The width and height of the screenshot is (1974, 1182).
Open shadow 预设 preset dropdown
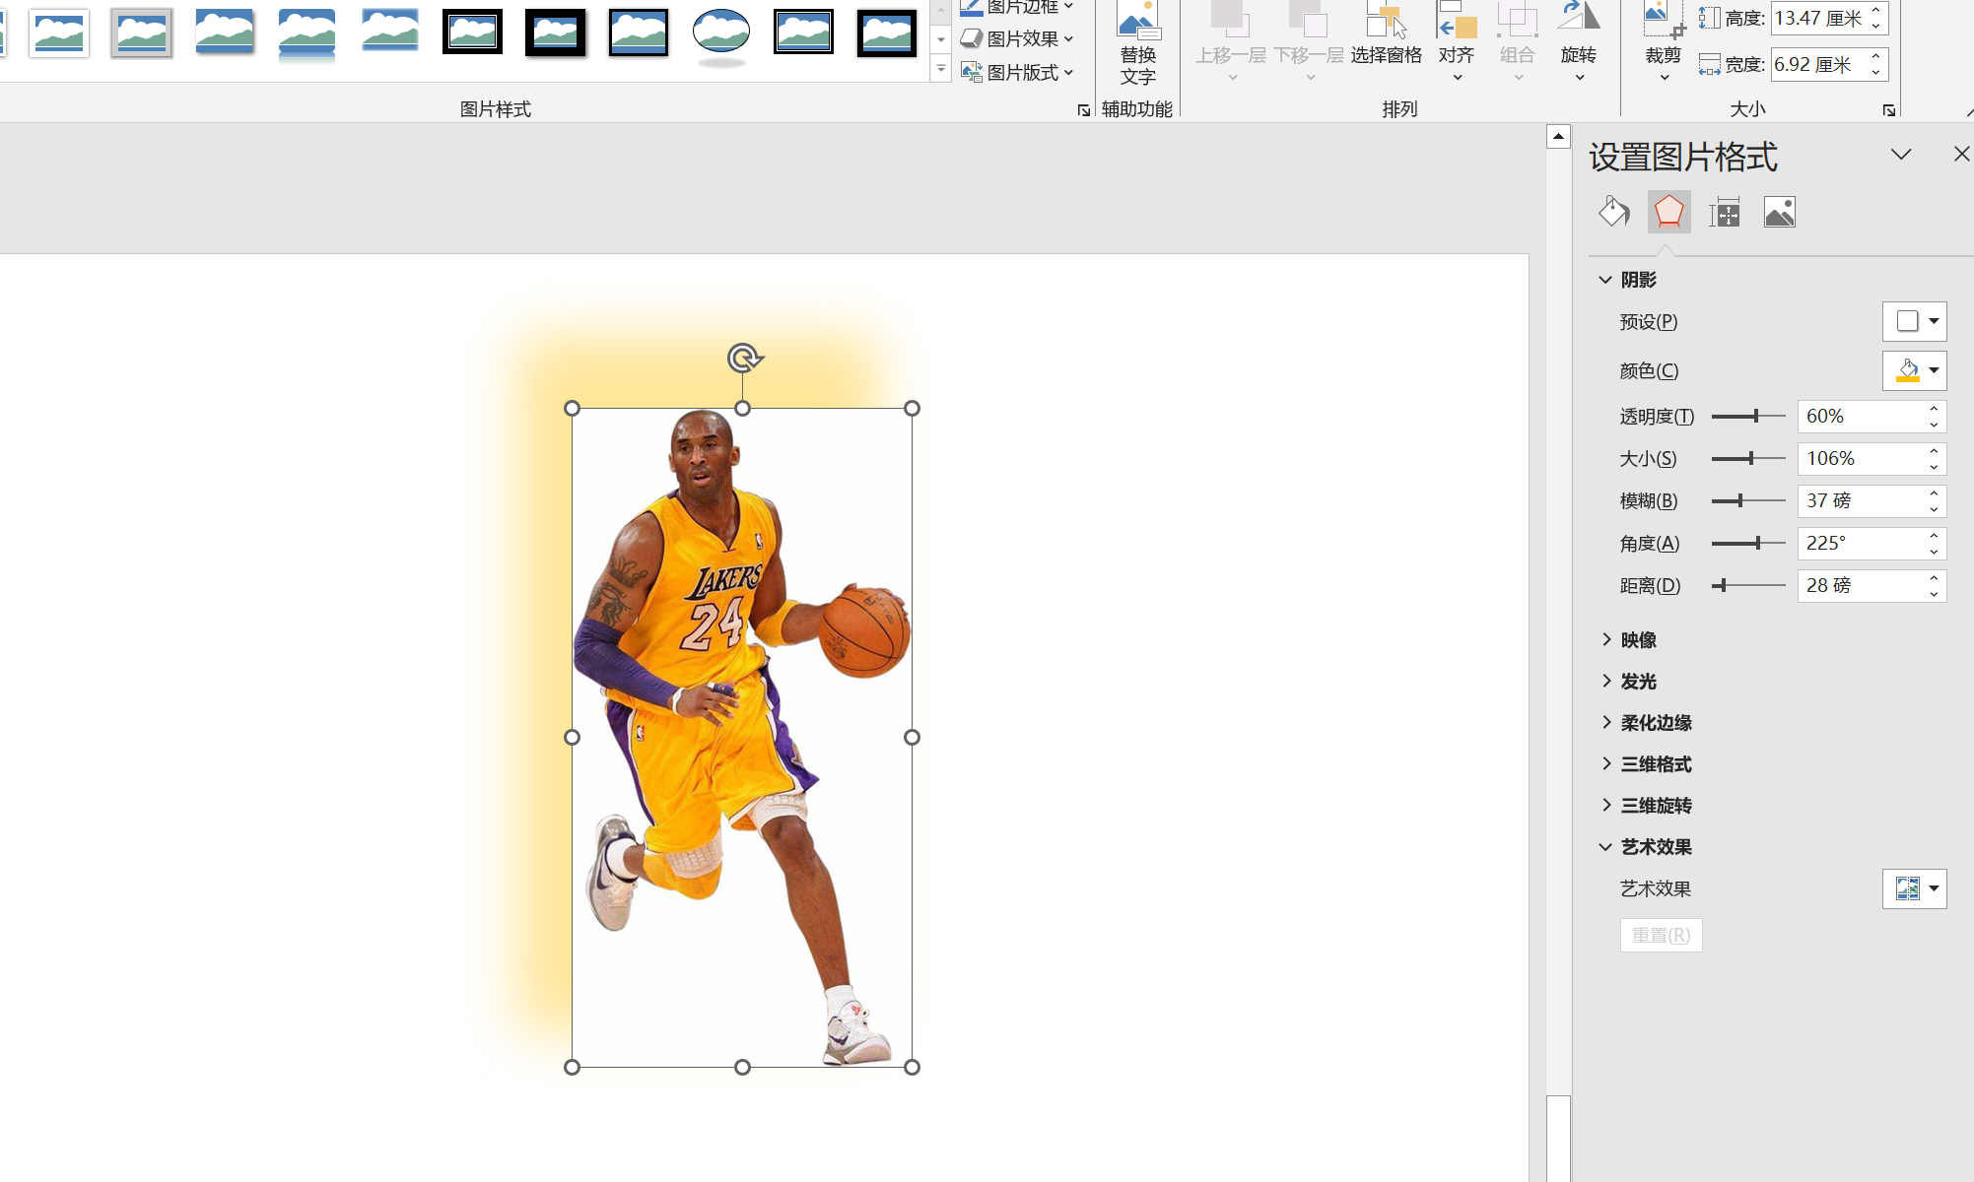click(x=1914, y=321)
